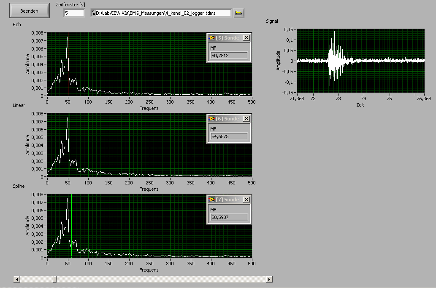This screenshot has height=288, width=436.
Task: Click the Zeit axis label on Signal graph
Action: point(360,105)
